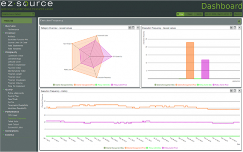Screen dimensions: 243x152
Task: Close Execution Frequency Newest values panel
Action: (239, 28)
